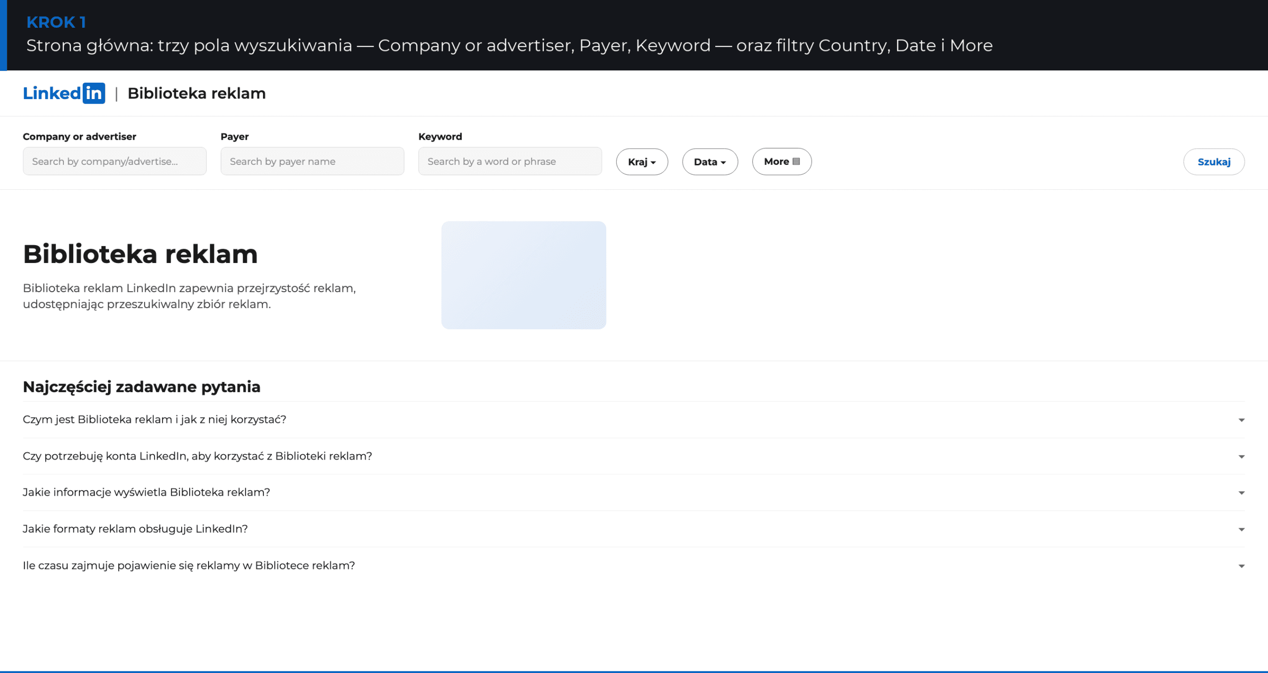The image size is (1268, 673).
Task: Focus the Company or advertiser search field
Action: [114, 161]
